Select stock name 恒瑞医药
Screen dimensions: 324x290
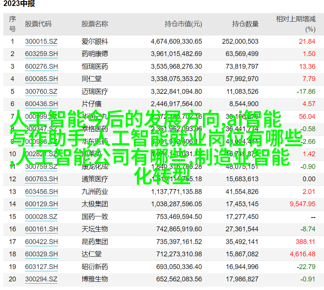click(95, 67)
